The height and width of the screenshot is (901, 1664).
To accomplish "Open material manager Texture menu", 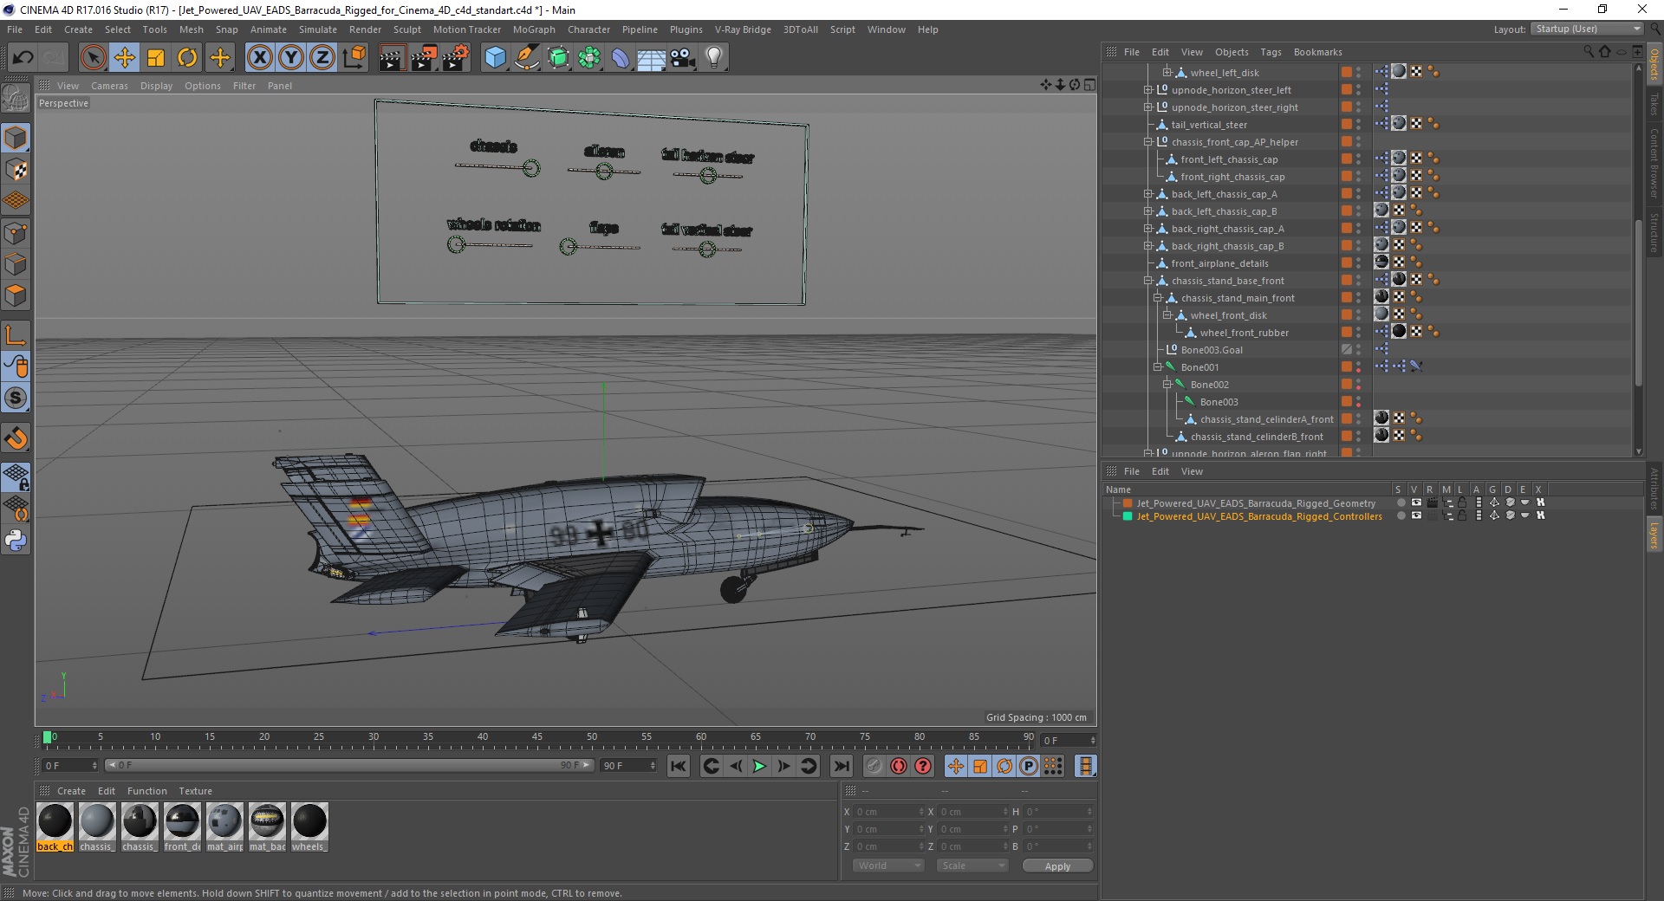I will tap(195, 791).
